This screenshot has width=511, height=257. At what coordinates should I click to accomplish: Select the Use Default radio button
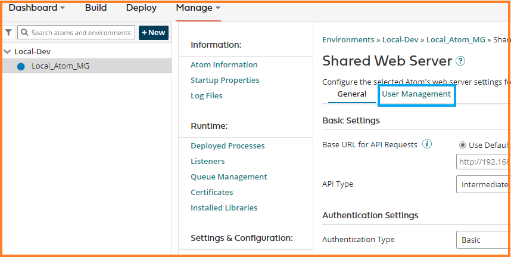[462, 145]
